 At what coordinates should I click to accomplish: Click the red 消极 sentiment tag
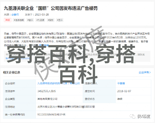coord(8,20)
